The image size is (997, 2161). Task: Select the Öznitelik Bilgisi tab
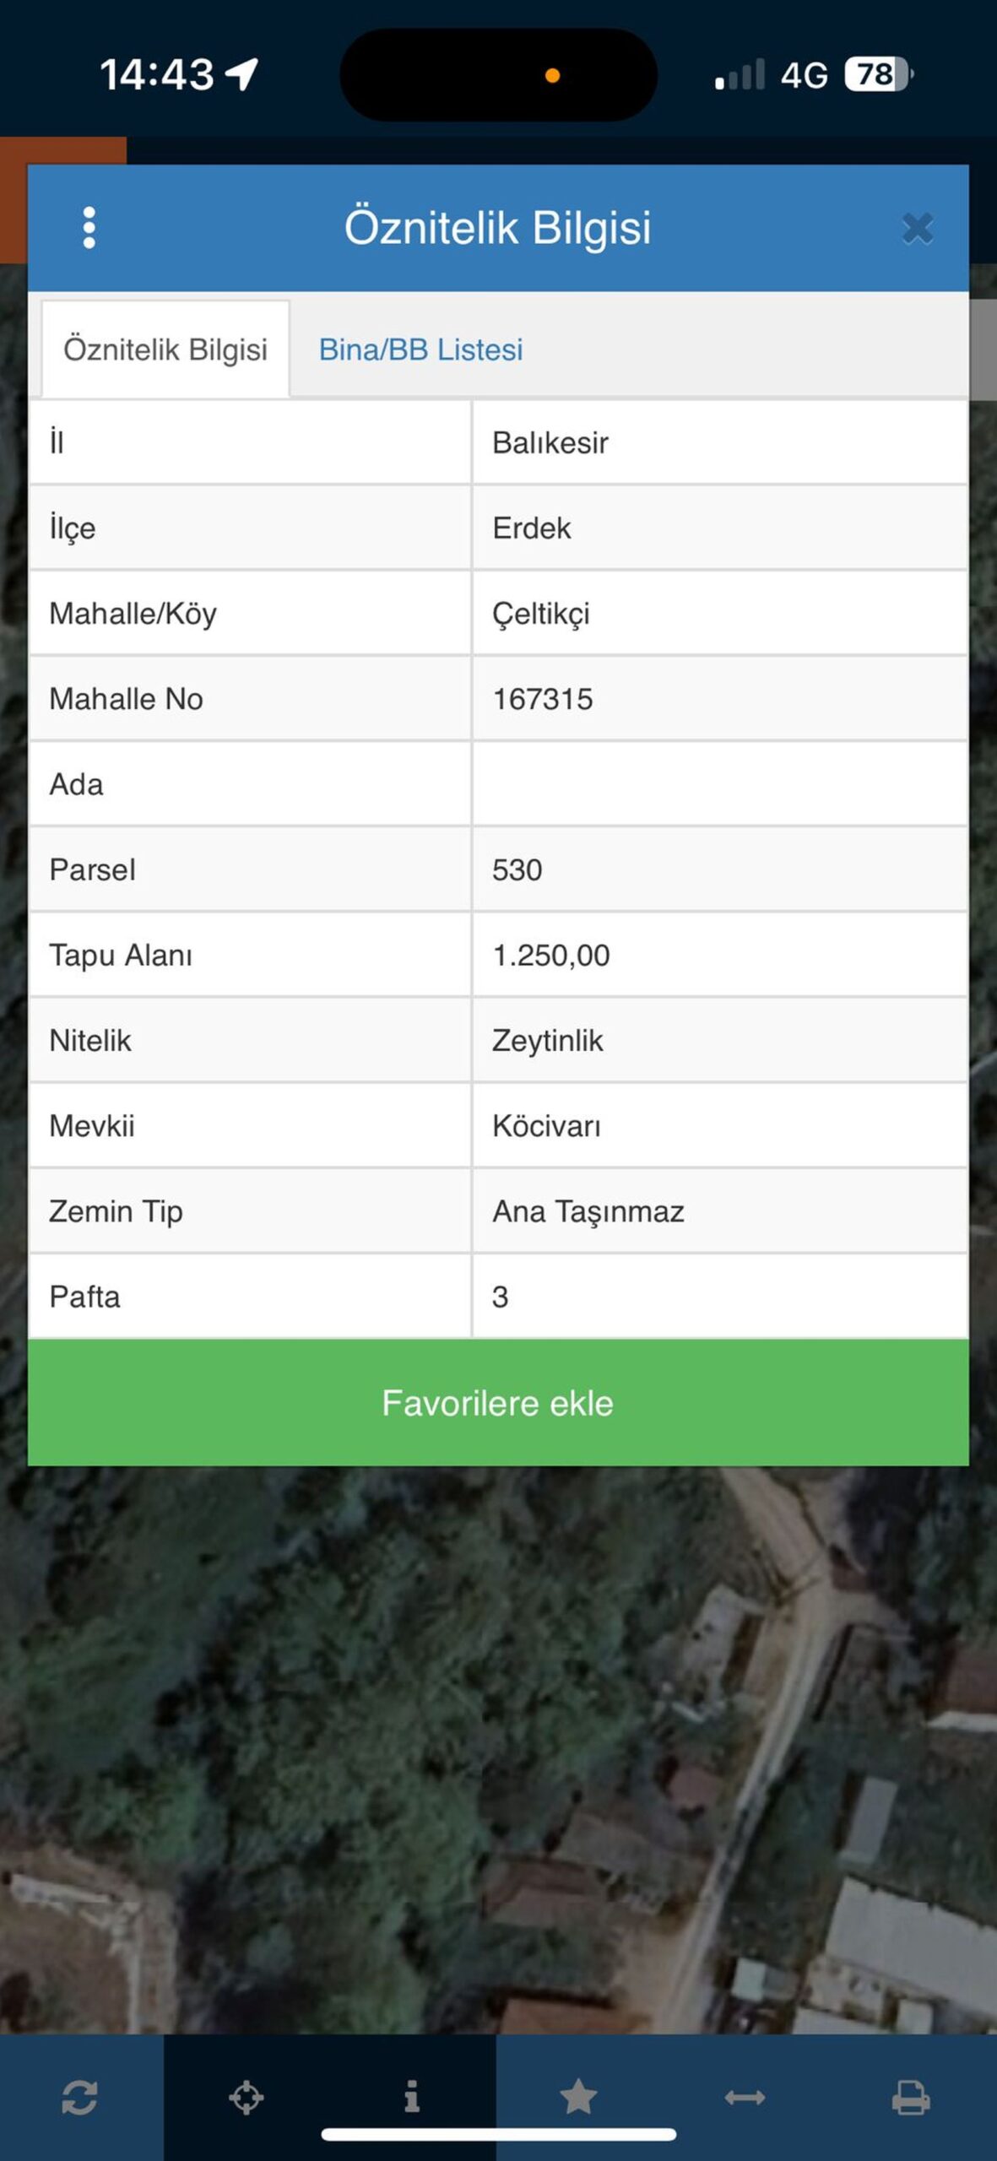(165, 349)
